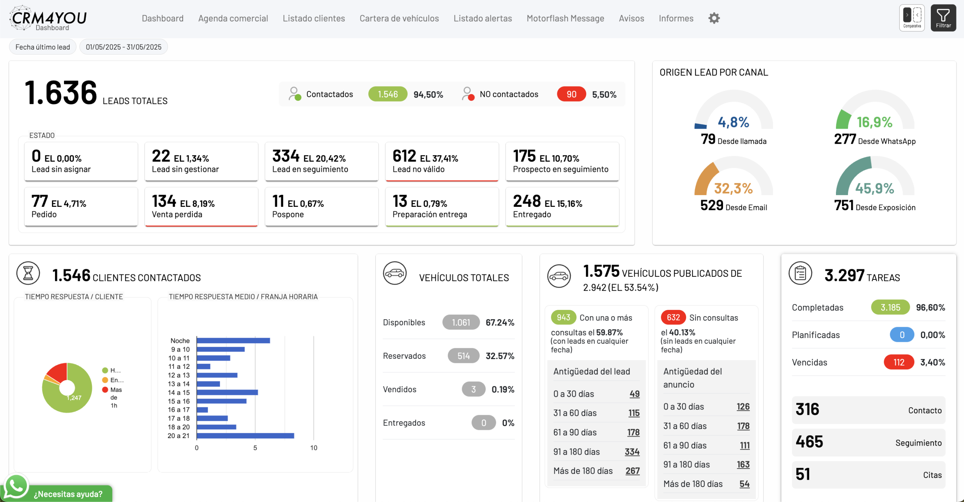Click the WhatsApp help icon
964x502 pixels.
(x=16, y=487)
